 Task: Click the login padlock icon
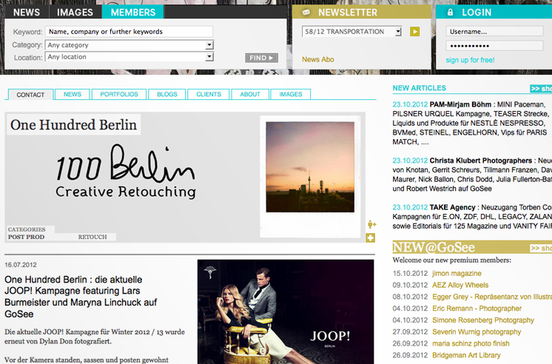(450, 13)
